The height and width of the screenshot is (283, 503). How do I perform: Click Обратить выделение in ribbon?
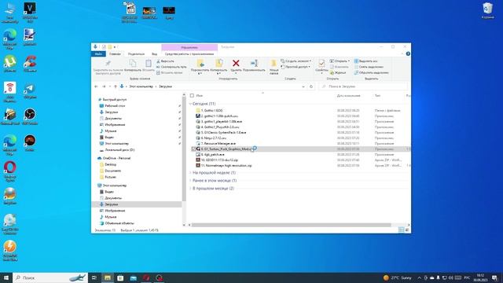tap(371, 72)
